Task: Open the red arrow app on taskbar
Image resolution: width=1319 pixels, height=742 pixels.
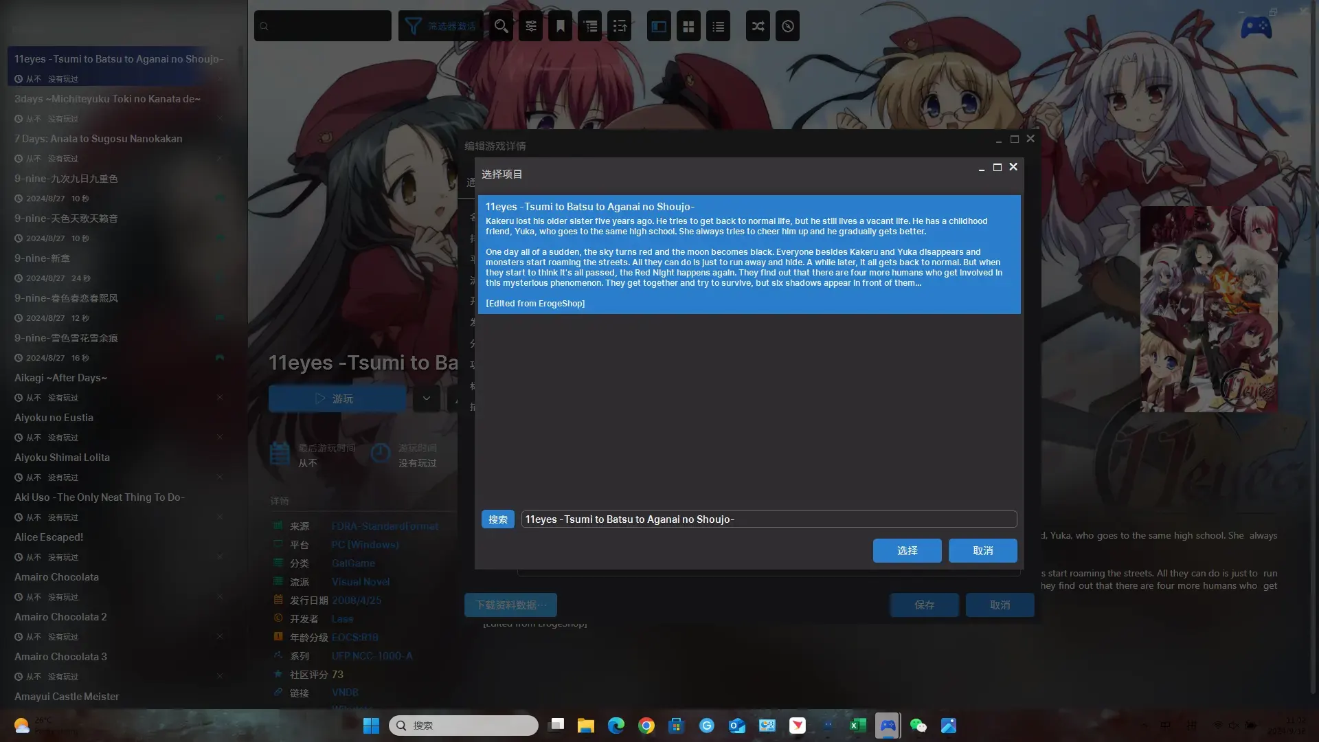Action: tap(798, 726)
